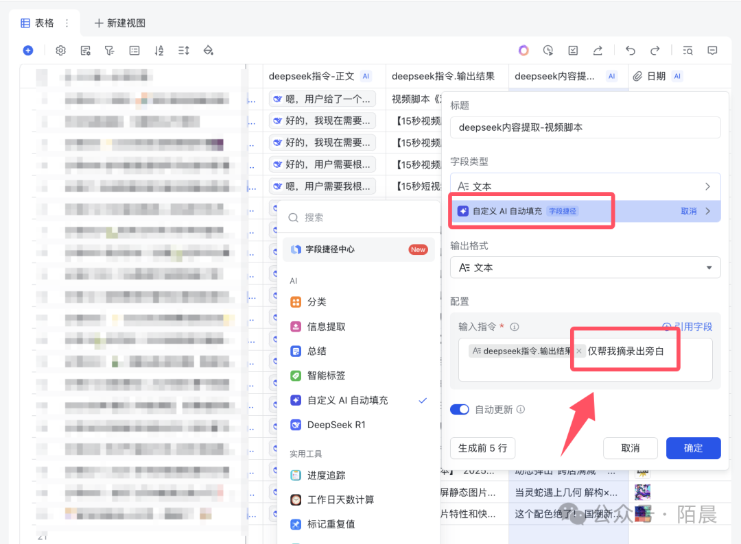Open the AI assistant ring icon

point(524,51)
